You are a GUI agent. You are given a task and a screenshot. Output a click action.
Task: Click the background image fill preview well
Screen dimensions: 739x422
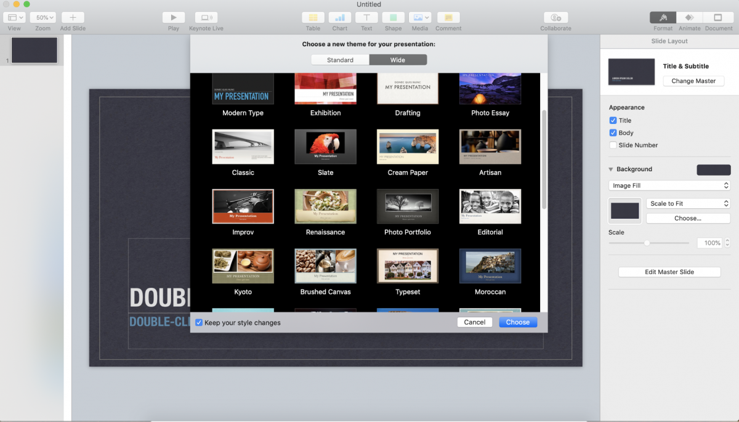625,211
